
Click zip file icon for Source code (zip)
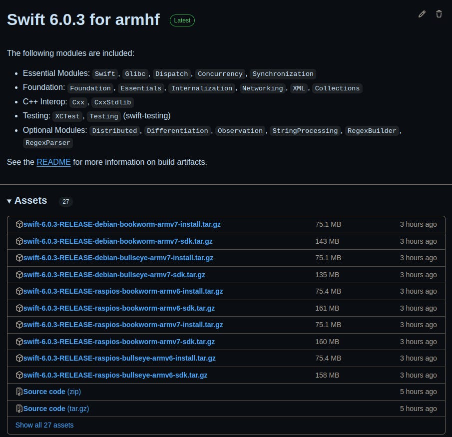click(x=19, y=392)
